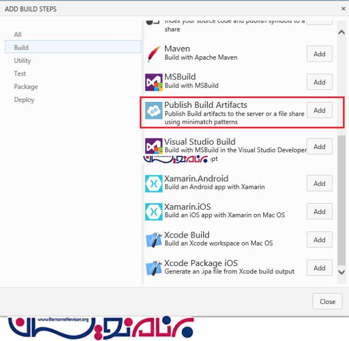The height and width of the screenshot is (341, 349).
Task: Add the MSBuild step
Action: click(x=320, y=82)
